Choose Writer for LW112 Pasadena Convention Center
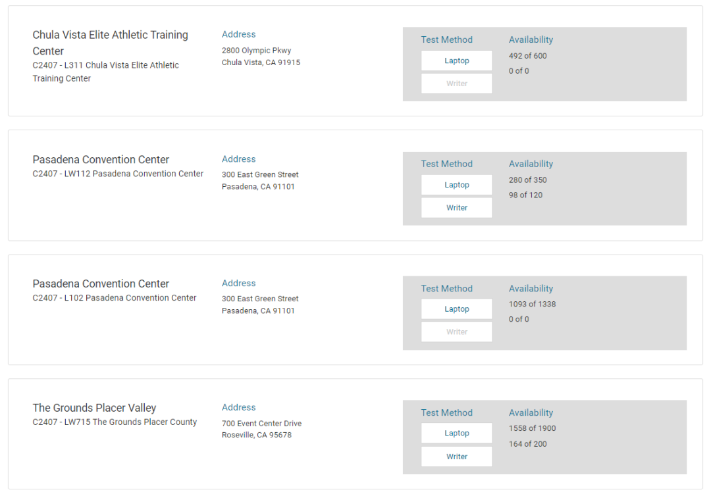711x496 pixels. [x=456, y=208]
